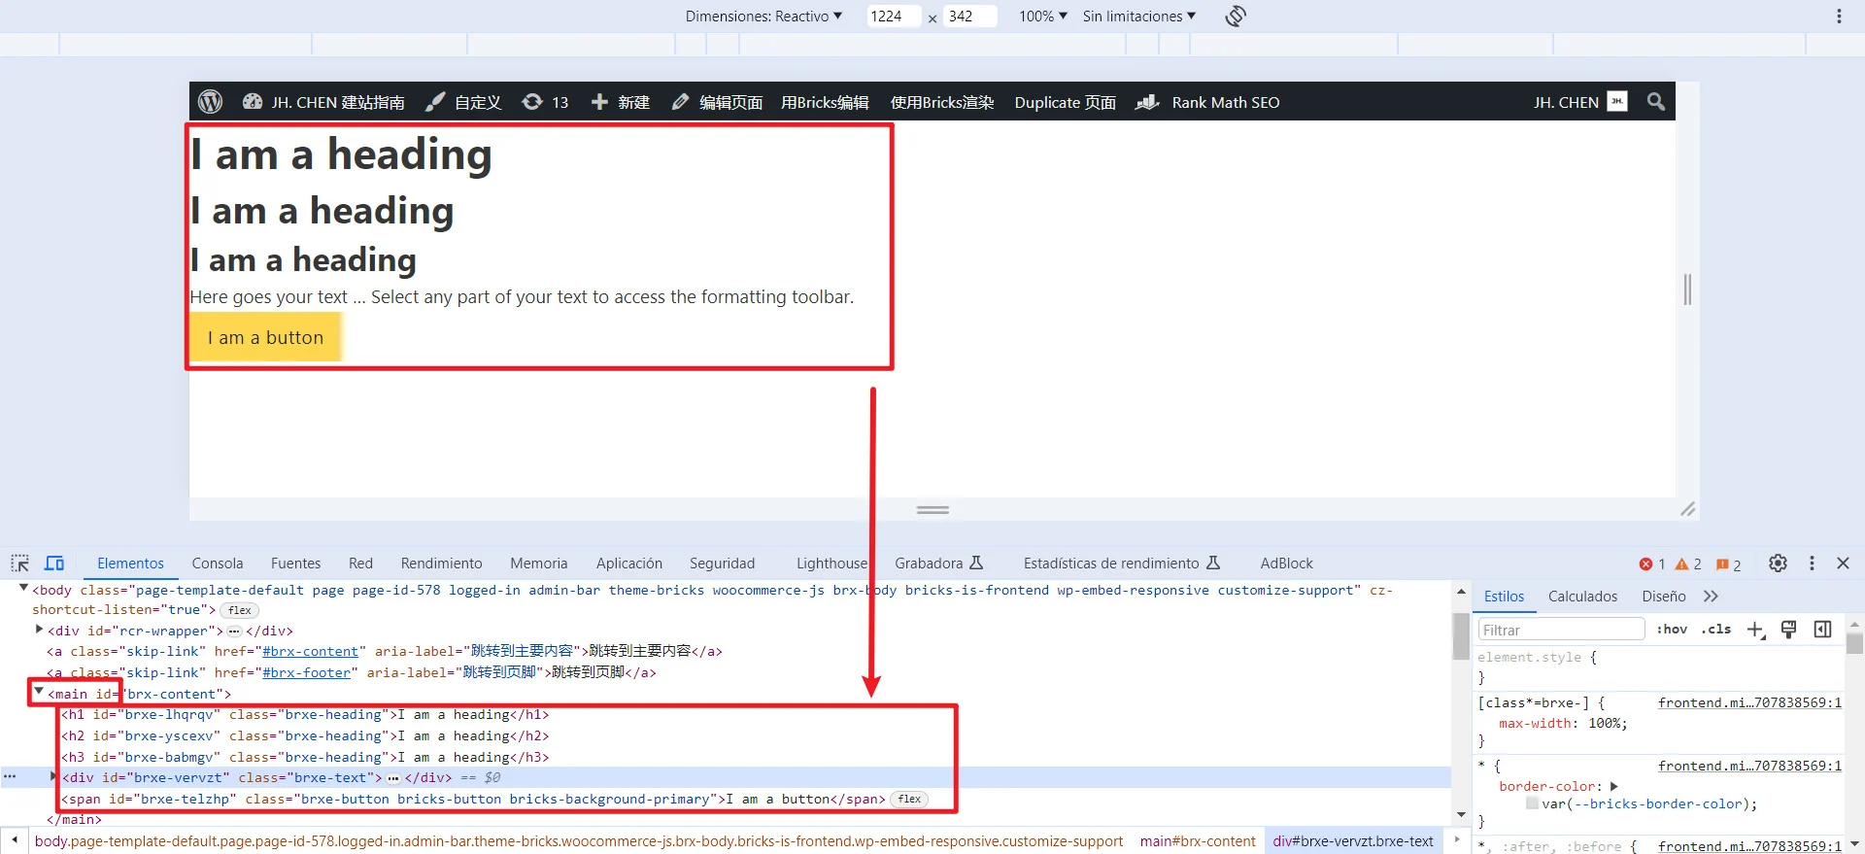Toggle the .cls class editor

pos(1716,630)
